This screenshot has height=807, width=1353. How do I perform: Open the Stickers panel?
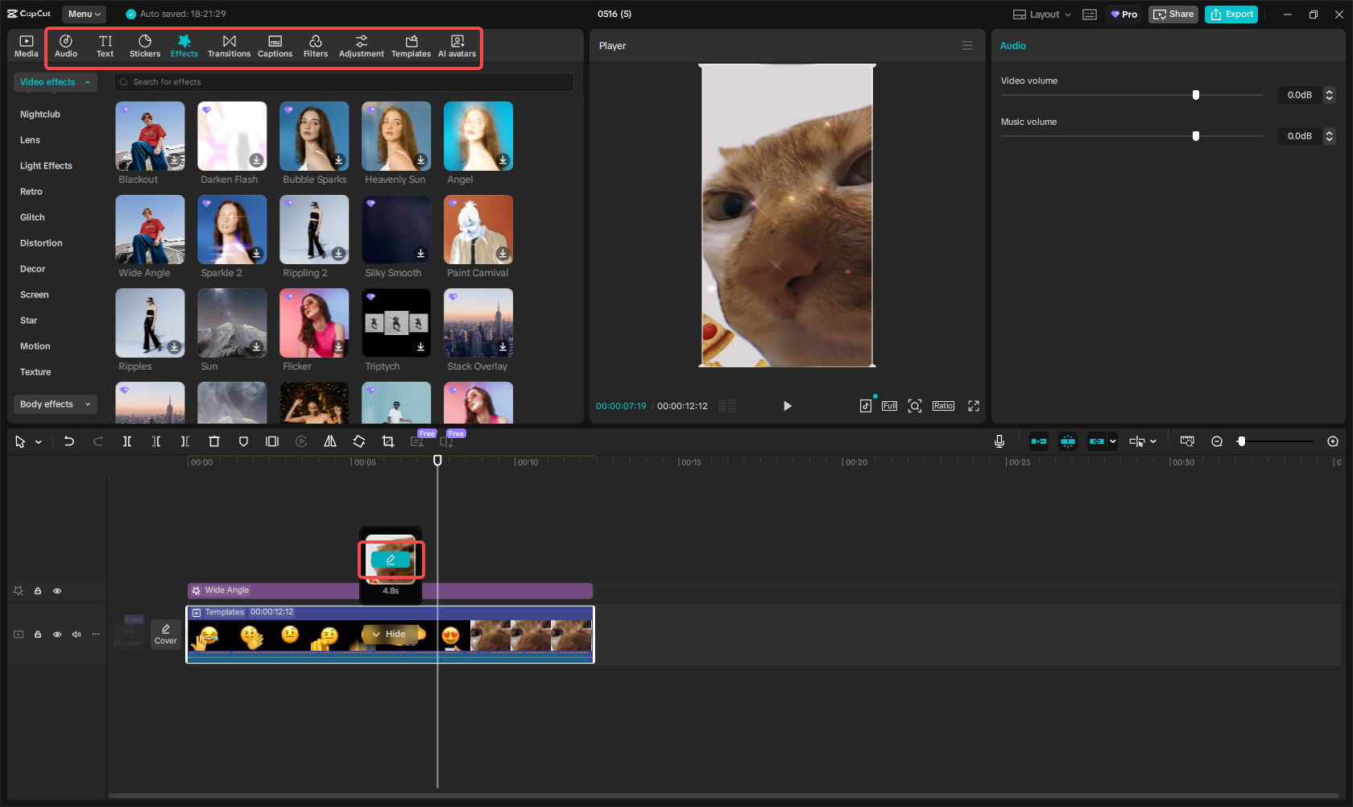[145, 46]
